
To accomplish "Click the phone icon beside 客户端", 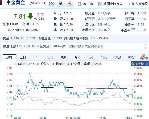I will coord(79,4).
